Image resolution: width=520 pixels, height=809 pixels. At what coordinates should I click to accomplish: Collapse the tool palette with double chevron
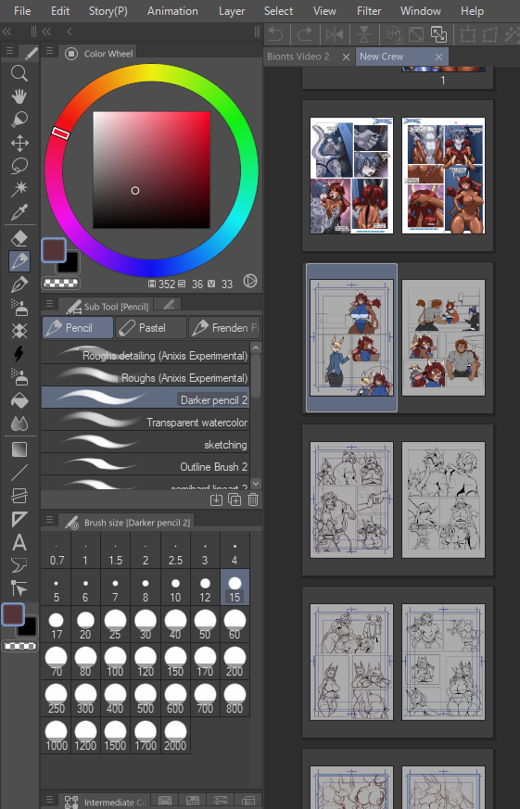6,32
